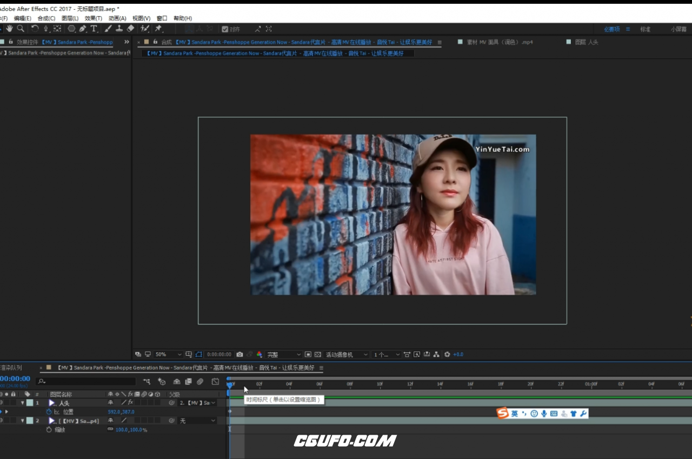Switch to the 标准 workspace

coord(646,29)
